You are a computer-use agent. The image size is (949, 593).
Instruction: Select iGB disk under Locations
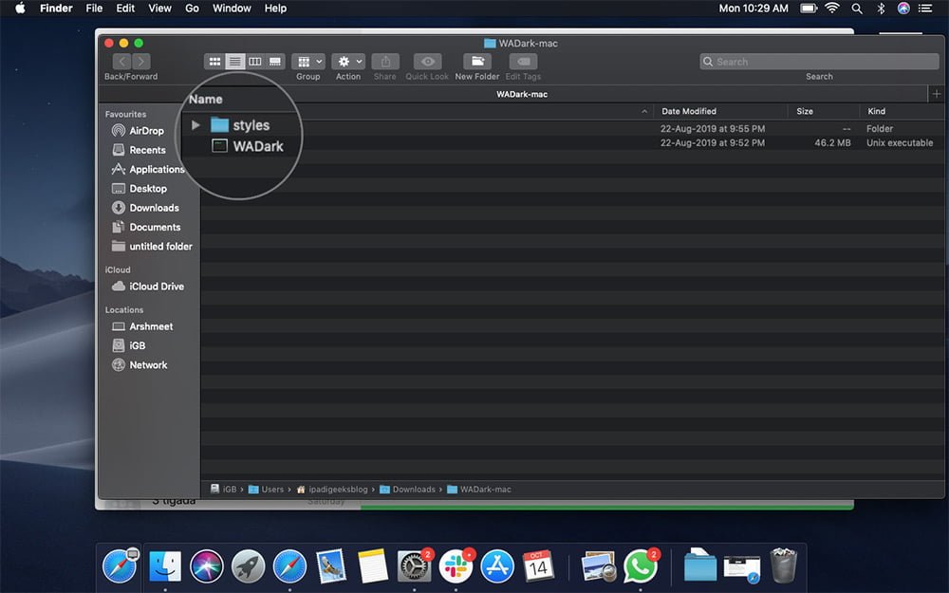pyautogui.click(x=128, y=345)
